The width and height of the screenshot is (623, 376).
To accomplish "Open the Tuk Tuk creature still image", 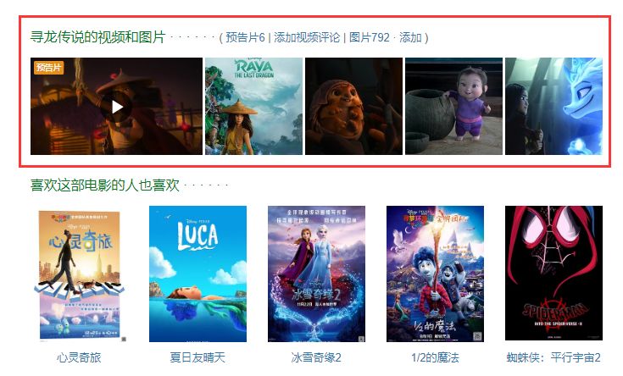I will (353, 107).
